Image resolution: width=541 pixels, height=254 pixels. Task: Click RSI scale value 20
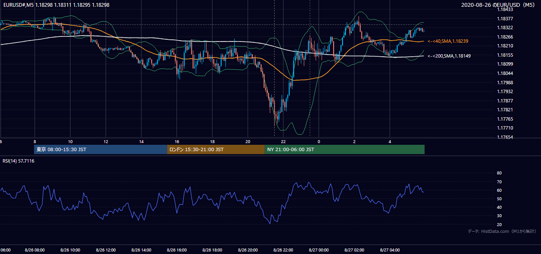tap(499, 224)
